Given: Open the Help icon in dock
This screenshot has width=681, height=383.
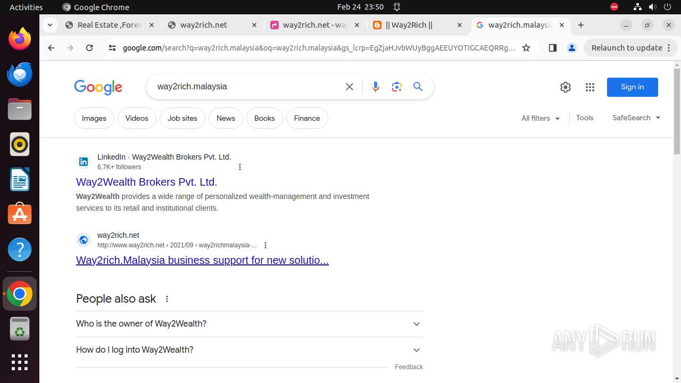Looking at the screenshot, I should coord(20,249).
